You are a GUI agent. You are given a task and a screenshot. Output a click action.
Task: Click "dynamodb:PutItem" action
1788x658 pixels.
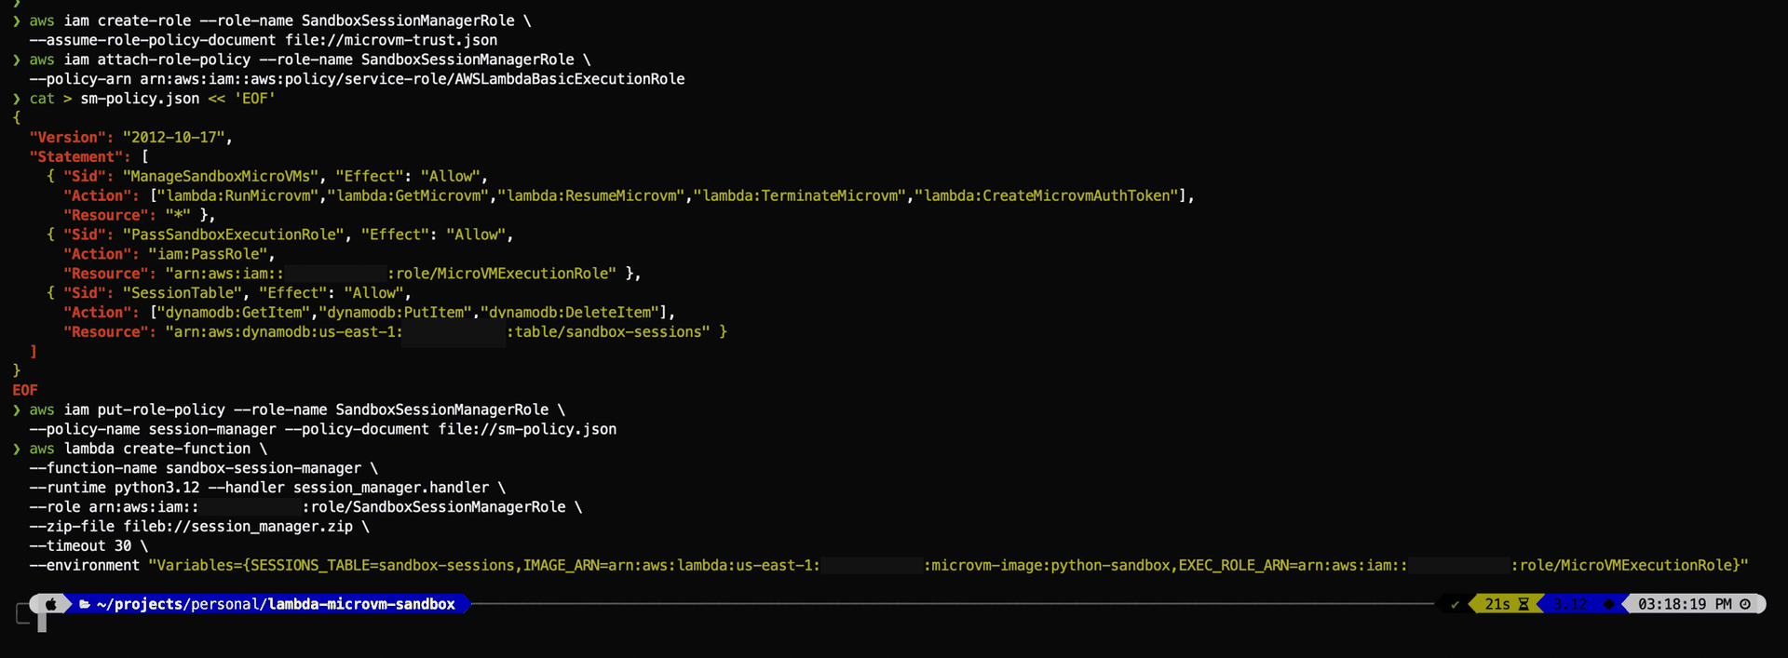pyautogui.click(x=395, y=313)
